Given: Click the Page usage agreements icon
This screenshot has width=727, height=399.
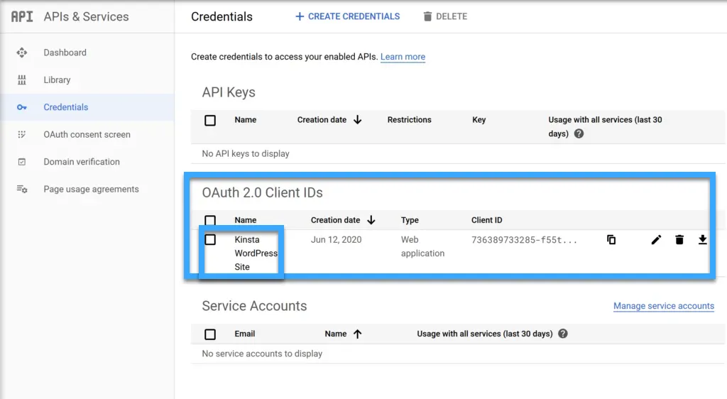Looking at the screenshot, I should point(22,189).
